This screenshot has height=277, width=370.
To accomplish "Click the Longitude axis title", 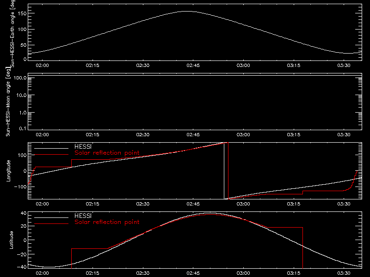I will [x=8, y=171].
